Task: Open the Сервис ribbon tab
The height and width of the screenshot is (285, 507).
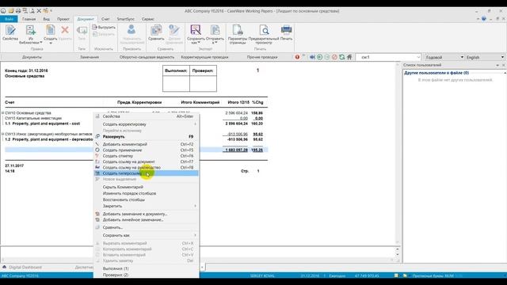Action: (148, 19)
